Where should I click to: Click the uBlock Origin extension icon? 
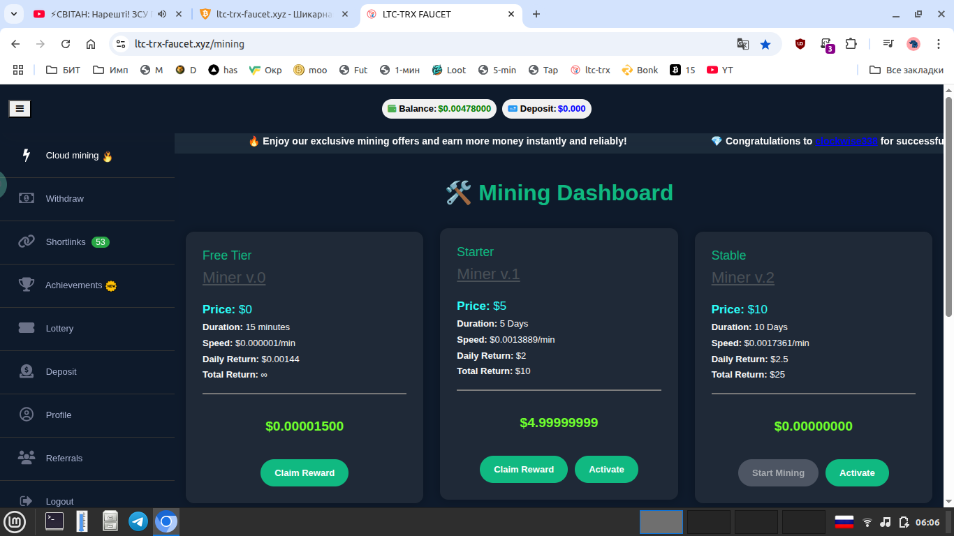800,44
